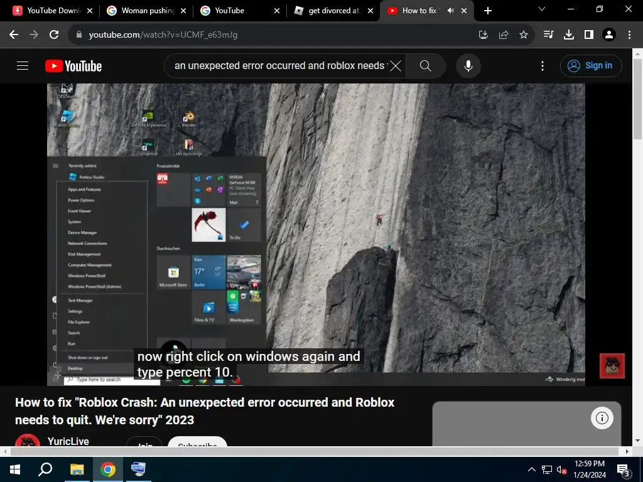This screenshot has width=643, height=482.
Task: Mute the tab using its speaker icon
Action: [450, 11]
